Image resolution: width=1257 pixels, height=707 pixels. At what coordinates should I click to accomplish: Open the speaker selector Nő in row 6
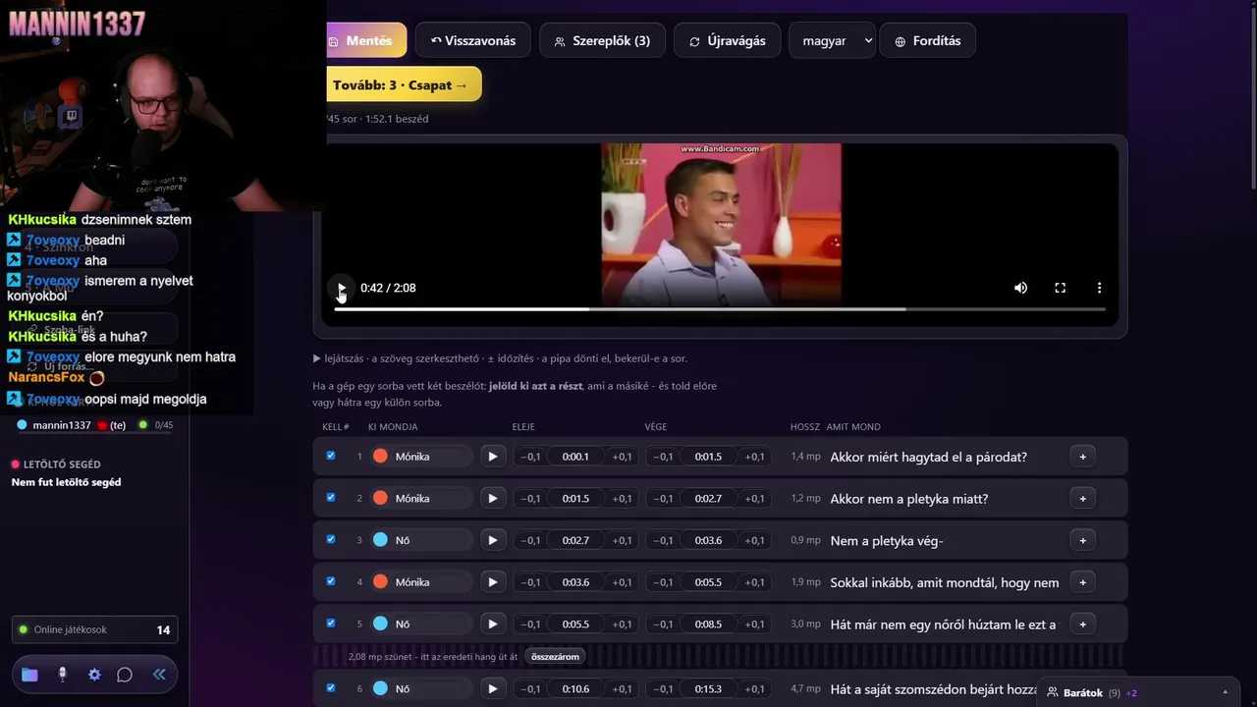coord(421,688)
